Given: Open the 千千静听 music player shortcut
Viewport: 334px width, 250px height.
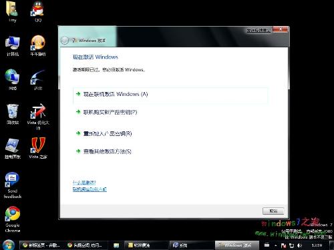Looking at the screenshot, I should coord(38,45).
